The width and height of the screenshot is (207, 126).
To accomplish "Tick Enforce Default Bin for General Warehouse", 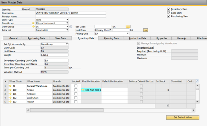I will 141,86.
